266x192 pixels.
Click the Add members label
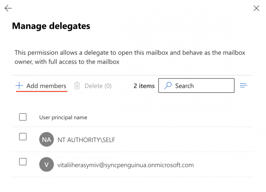46,86
